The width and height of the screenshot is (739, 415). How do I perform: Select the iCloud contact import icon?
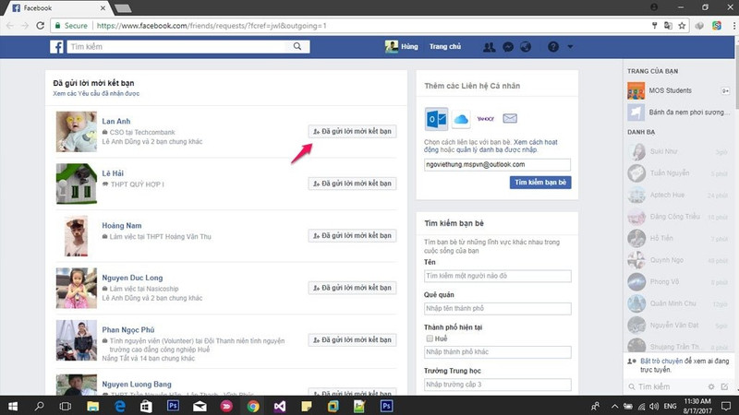pos(460,119)
